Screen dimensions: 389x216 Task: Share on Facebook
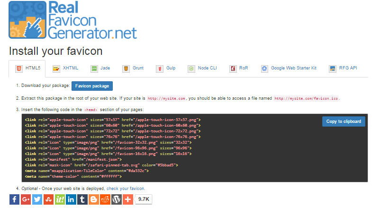point(14,199)
